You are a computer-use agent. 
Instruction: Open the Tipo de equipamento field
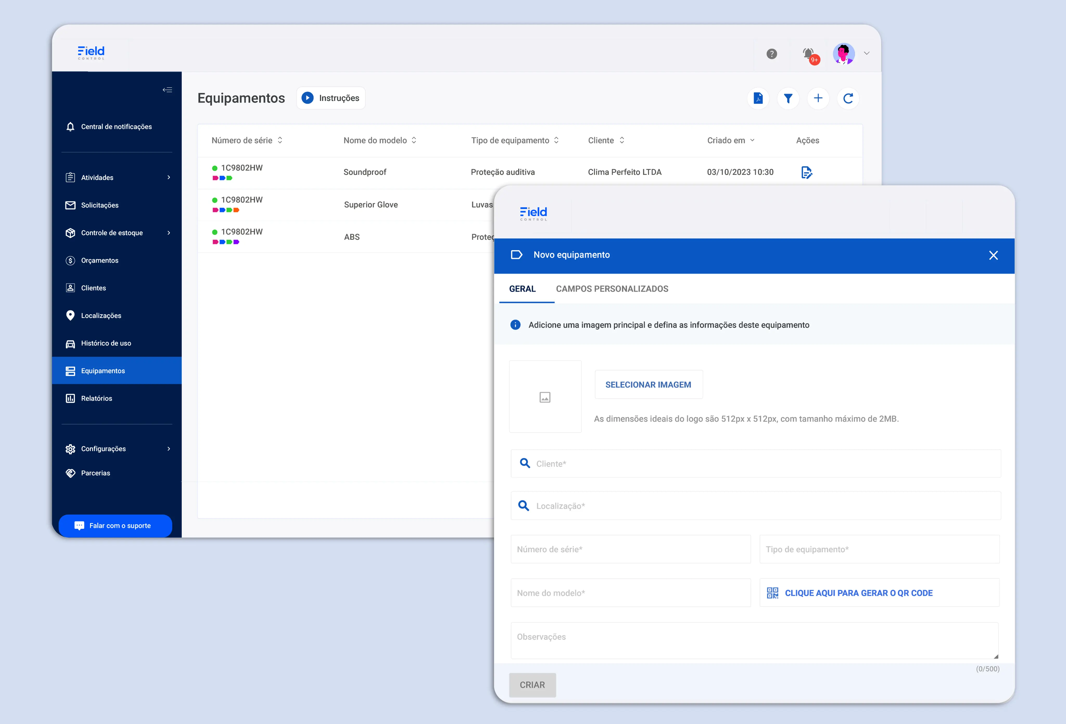click(x=879, y=550)
